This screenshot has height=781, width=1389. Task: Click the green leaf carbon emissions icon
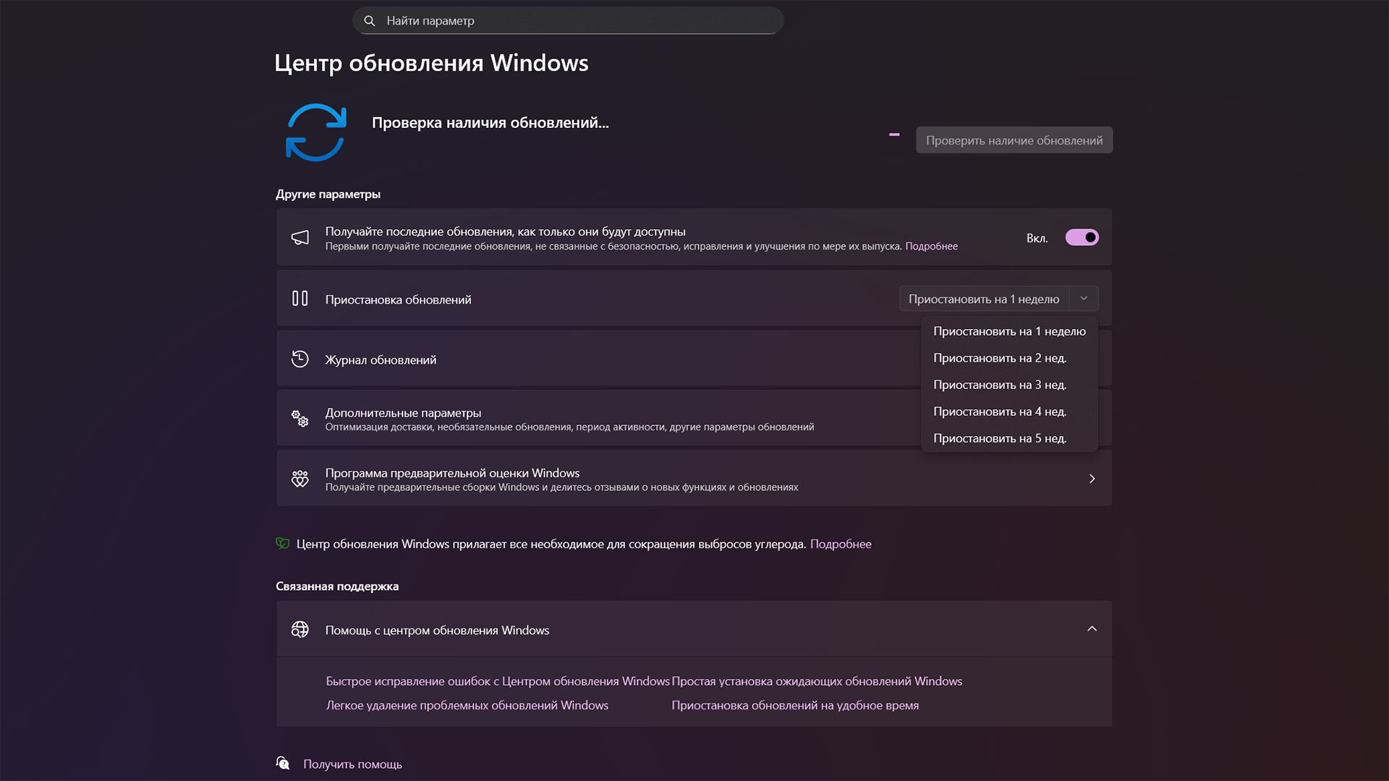coord(283,543)
